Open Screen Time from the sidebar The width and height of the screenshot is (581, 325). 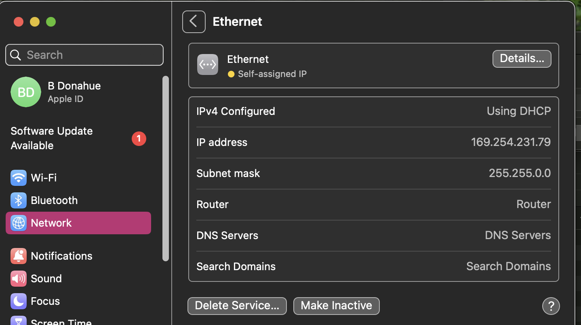tap(18, 321)
